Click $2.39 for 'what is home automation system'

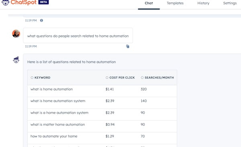pyautogui.click(x=110, y=101)
